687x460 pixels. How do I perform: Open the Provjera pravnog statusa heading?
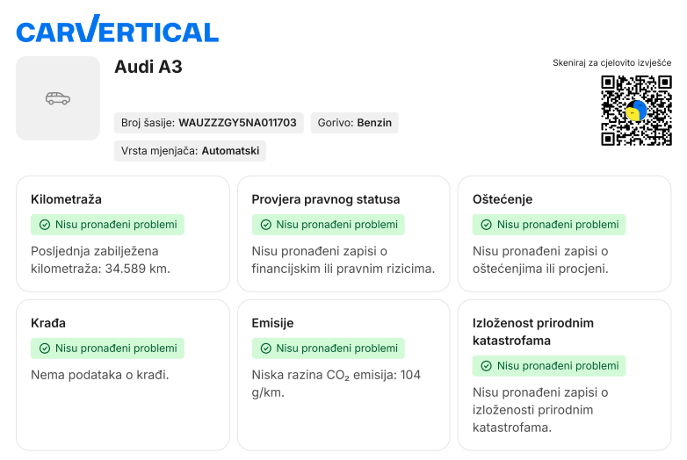pos(325,199)
